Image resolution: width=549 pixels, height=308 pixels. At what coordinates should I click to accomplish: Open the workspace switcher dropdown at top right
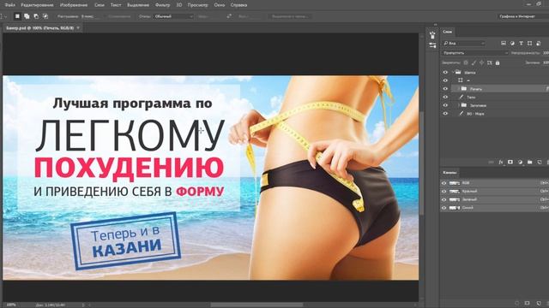tap(522, 16)
